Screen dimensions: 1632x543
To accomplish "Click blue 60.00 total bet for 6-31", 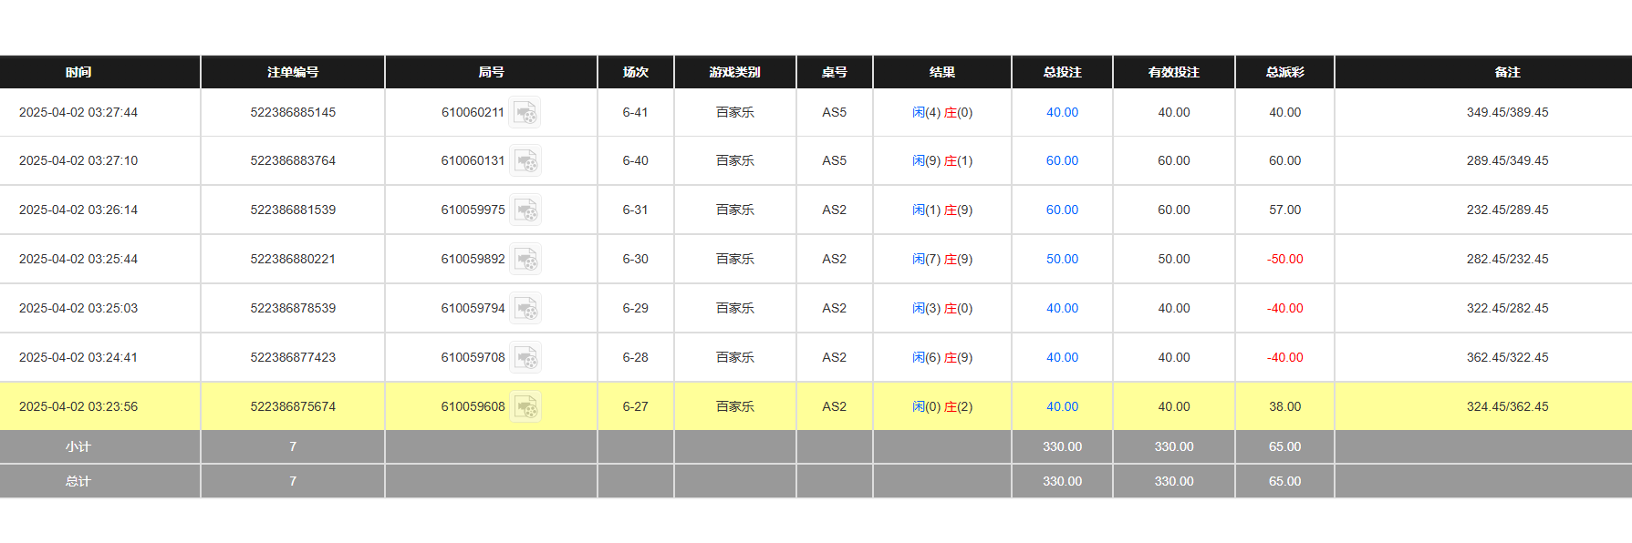I will tap(1062, 210).
